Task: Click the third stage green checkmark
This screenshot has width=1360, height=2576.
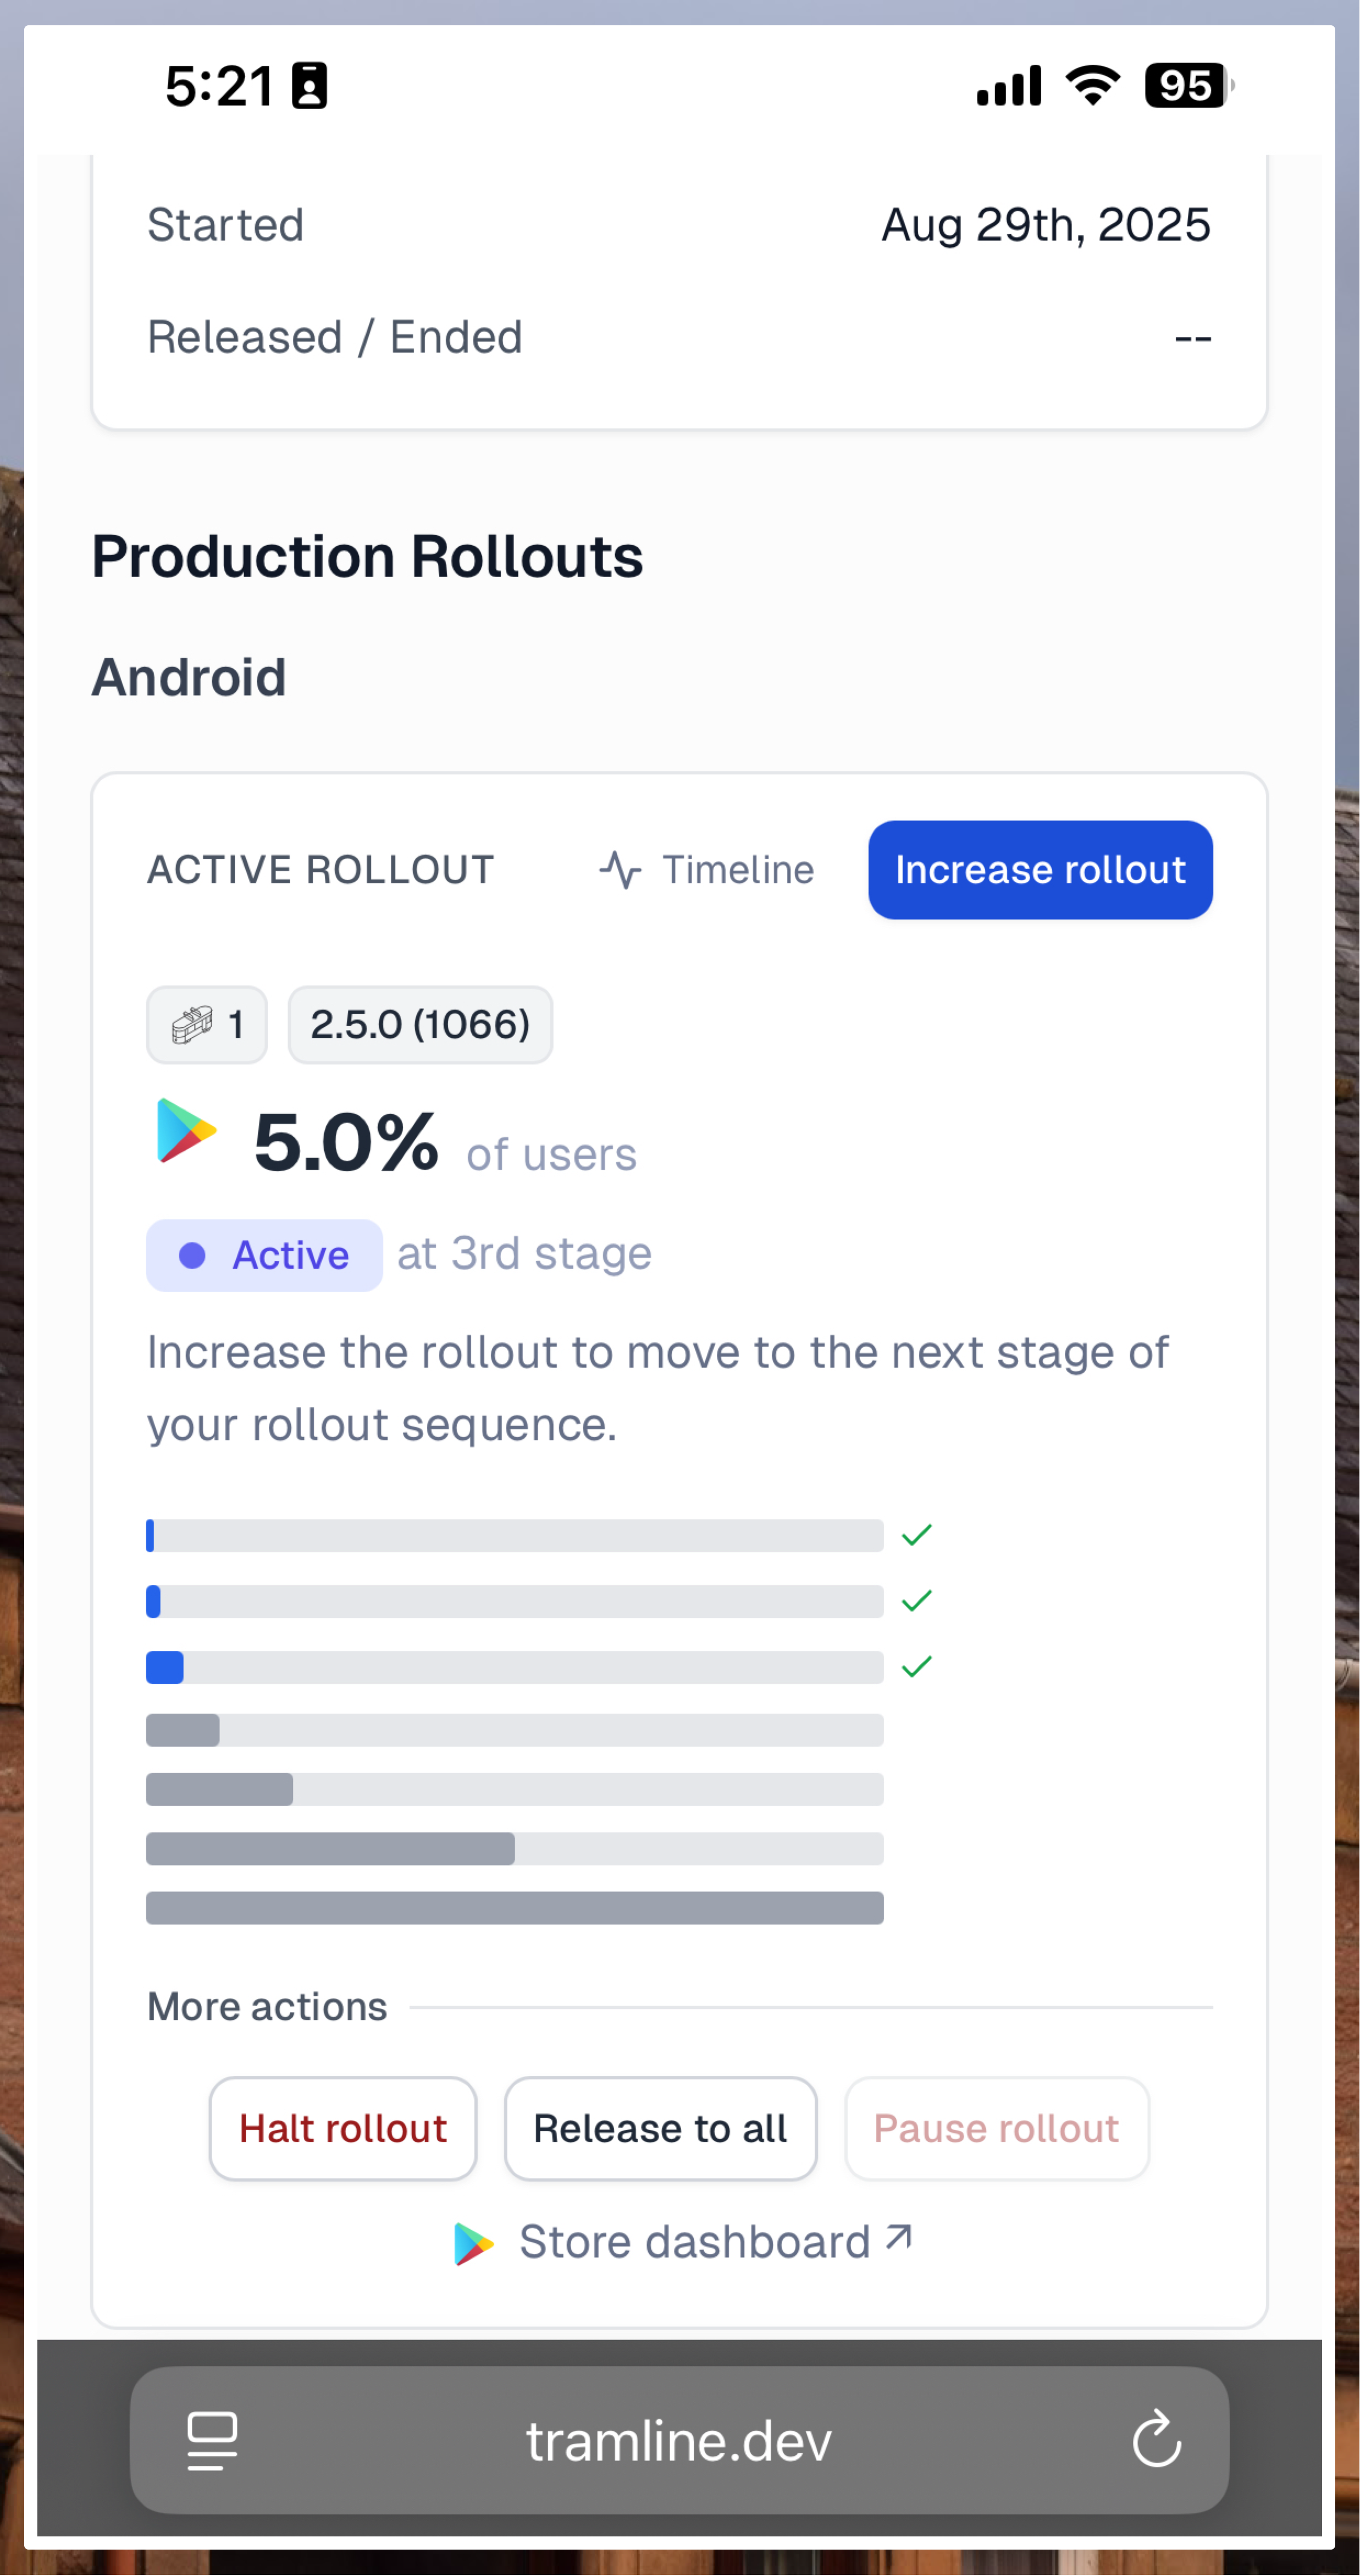Action: [x=916, y=1666]
